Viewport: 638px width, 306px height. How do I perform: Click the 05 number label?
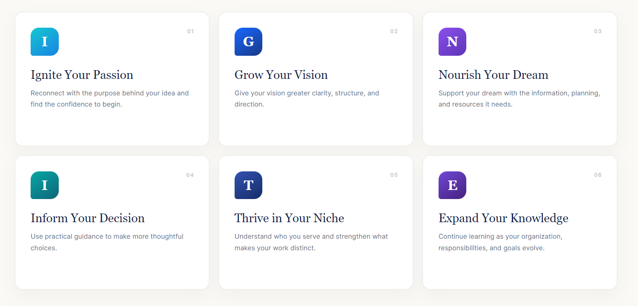pyautogui.click(x=394, y=175)
